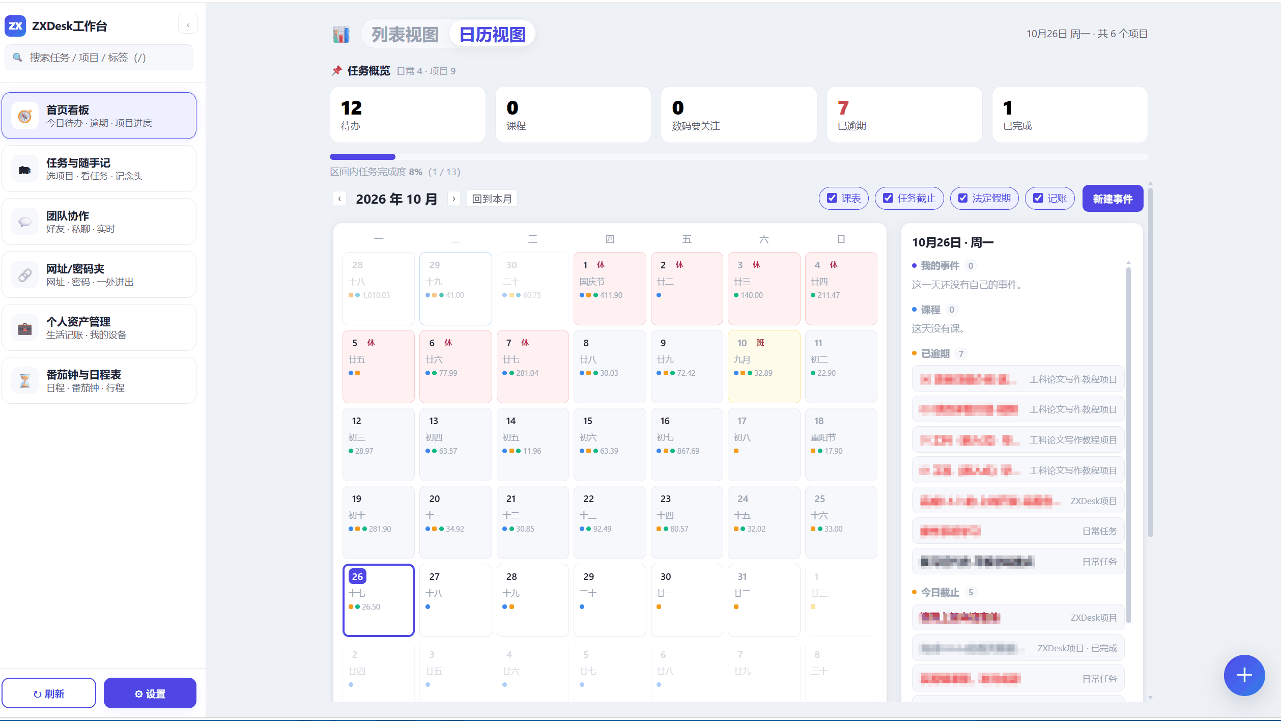Open 任务与随手记 via its icon
This screenshot has width=1281, height=721.
25,169
